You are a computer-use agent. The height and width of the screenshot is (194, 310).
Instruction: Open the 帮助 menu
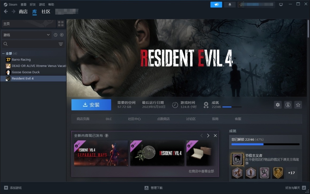(51, 4)
